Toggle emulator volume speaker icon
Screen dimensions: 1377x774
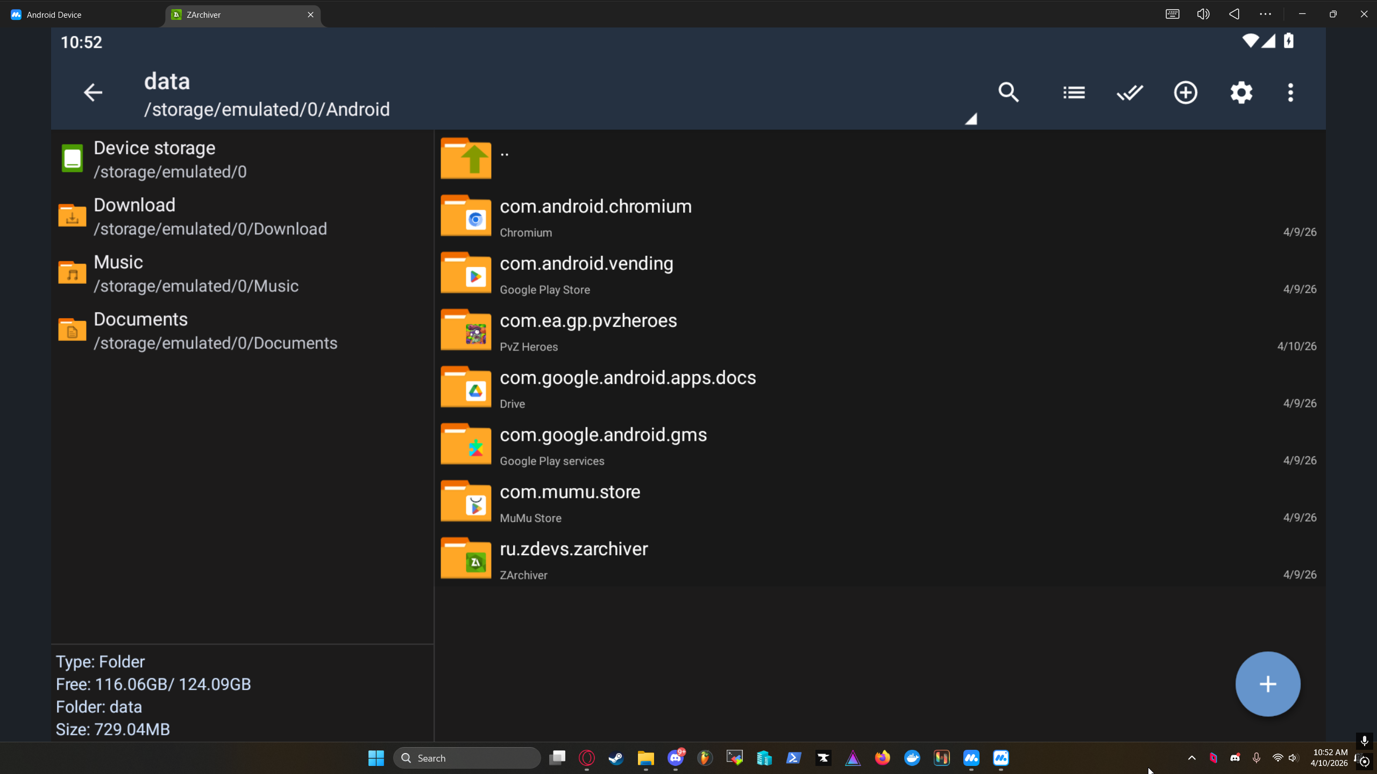[x=1203, y=14]
